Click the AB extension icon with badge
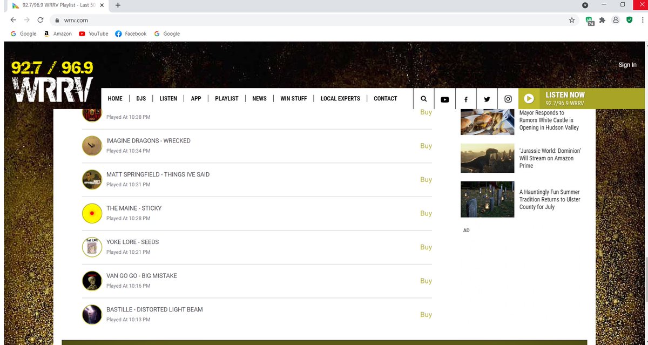648x345 pixels. [590, 21]
